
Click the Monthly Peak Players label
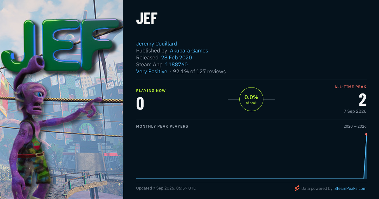point(162,126)
